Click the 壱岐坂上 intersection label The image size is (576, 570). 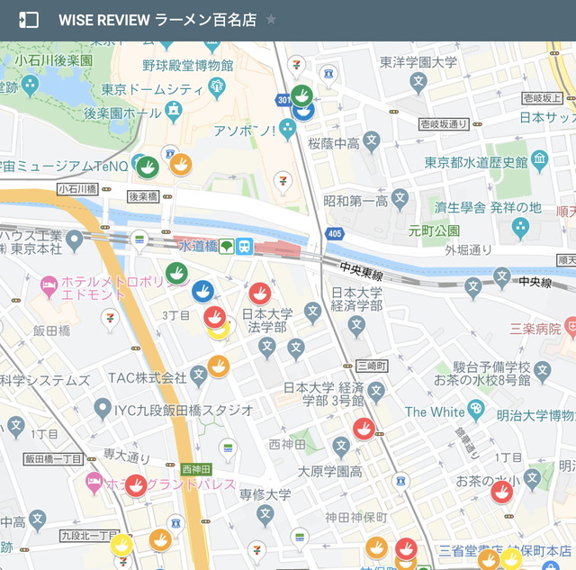click(542, 98)
